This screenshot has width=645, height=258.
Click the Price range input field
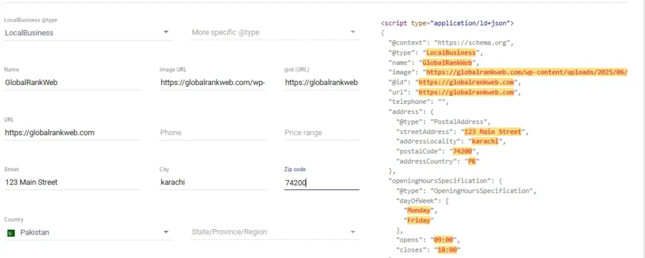[x=322, y=133]
